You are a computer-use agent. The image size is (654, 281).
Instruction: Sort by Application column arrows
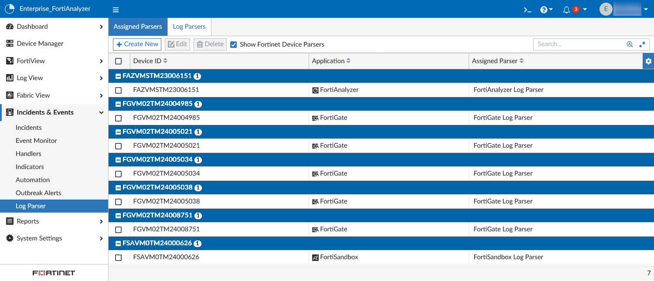pyautogui.click(x=348, y=61)
